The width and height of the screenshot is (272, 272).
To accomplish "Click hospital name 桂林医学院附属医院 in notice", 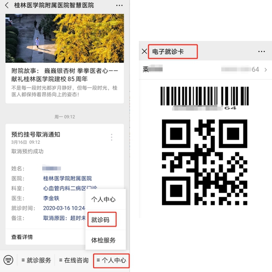I will coord(67,178).
